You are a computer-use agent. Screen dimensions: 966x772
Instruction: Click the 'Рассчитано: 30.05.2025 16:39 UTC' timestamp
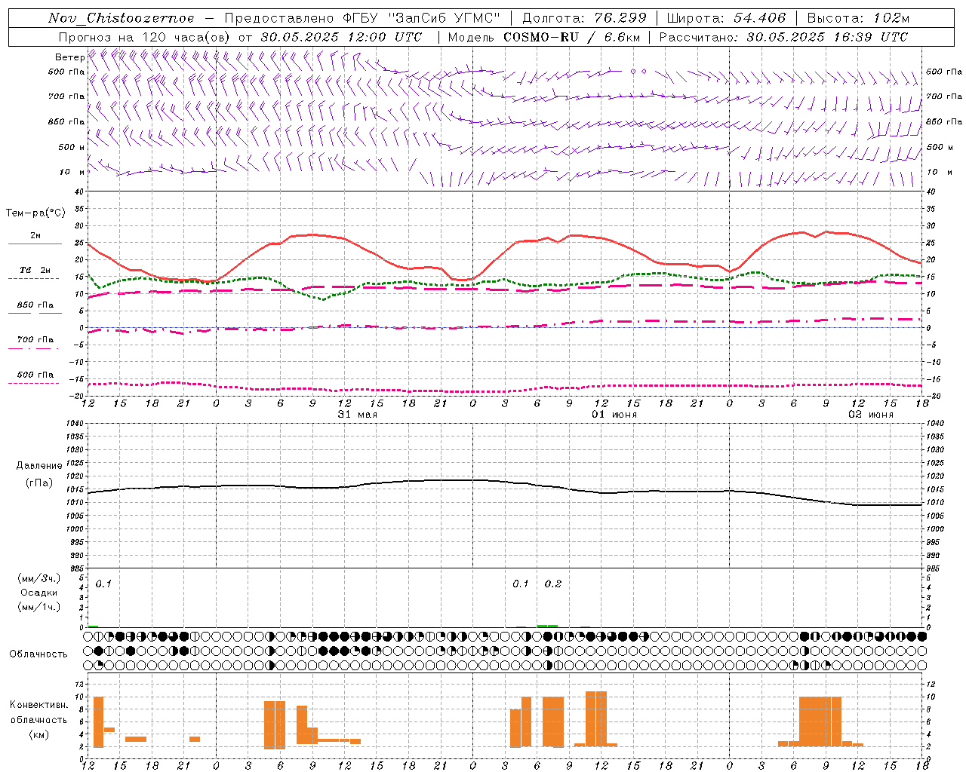[x=783, y=37]
